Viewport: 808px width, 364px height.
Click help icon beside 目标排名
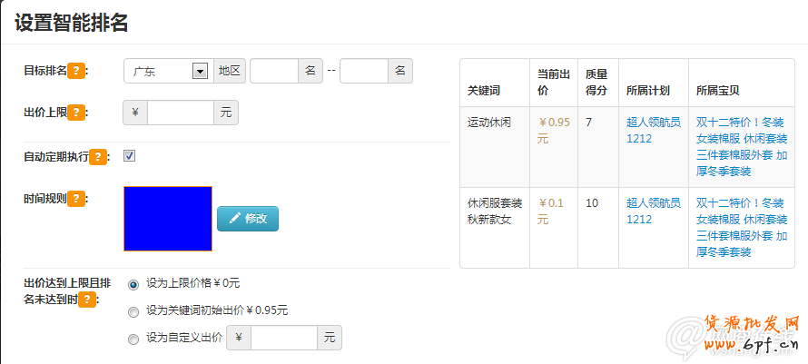(77, 71)
